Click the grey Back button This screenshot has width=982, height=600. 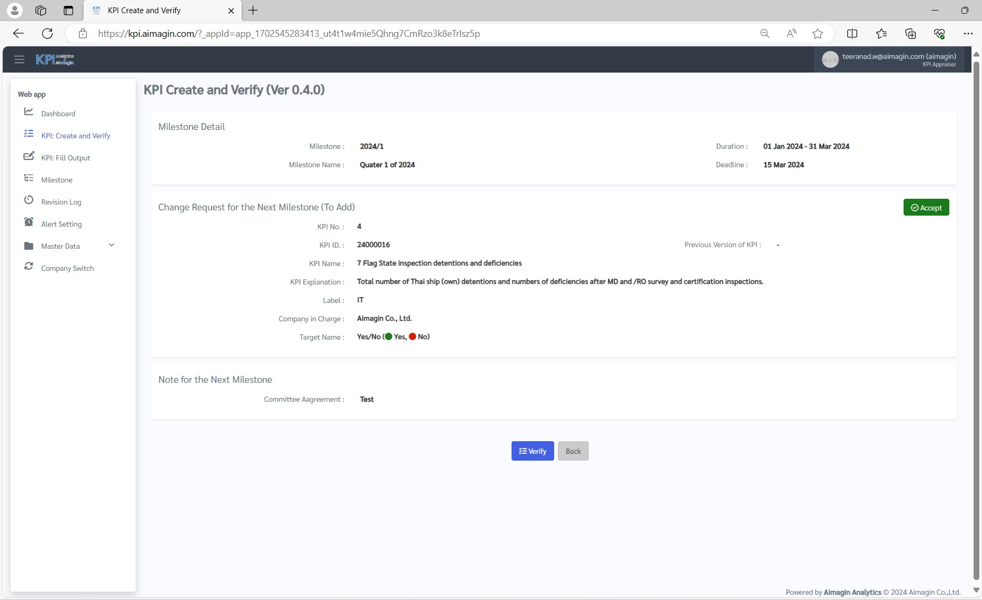573,451
